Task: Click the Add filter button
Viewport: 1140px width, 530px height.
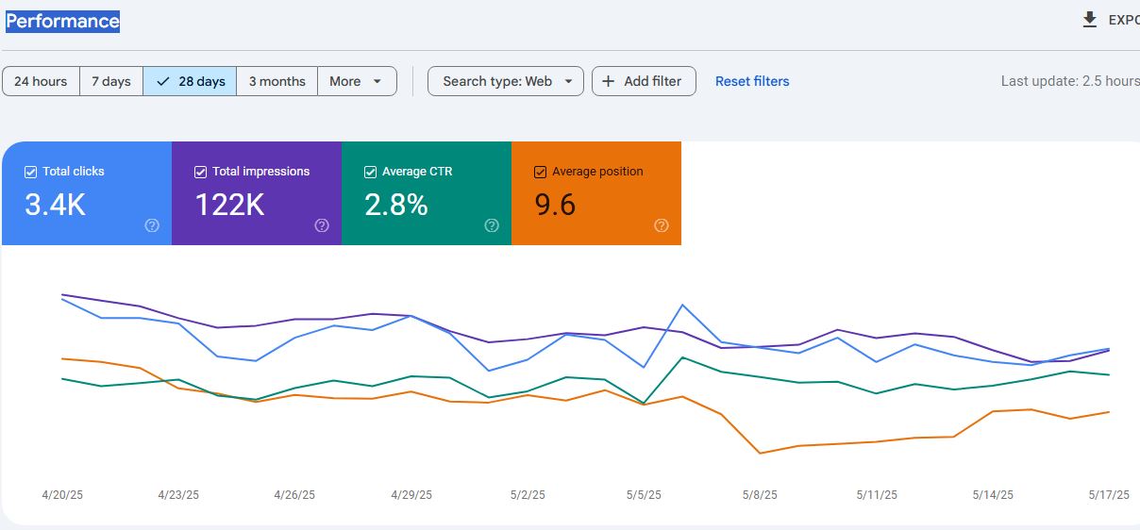Action: coord(644,81)
